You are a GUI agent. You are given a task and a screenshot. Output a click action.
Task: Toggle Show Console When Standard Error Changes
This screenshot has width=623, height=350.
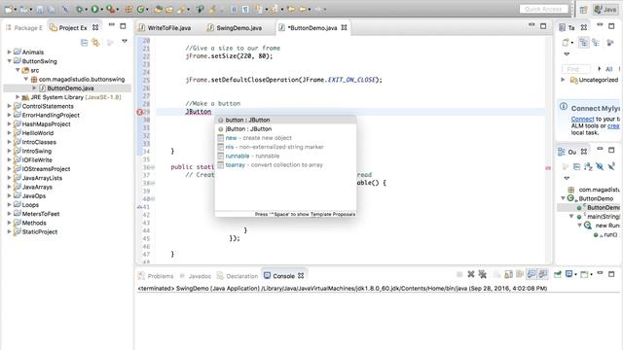tap(543, 274)
